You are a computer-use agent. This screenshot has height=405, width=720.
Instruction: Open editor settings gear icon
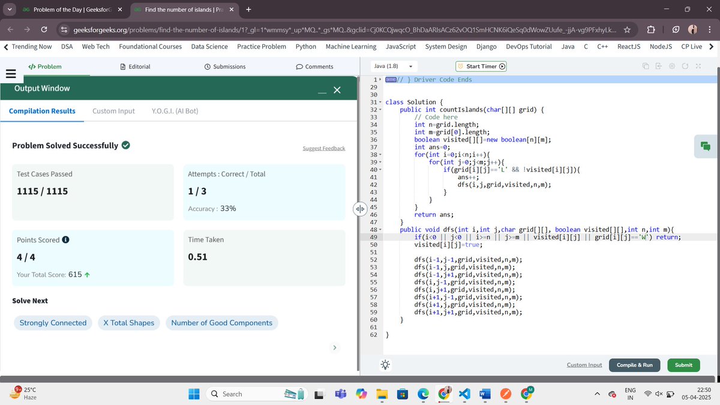pos(672,66)
